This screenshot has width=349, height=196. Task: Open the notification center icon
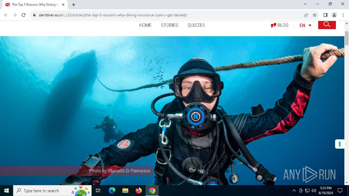click(x=340, y=191)
